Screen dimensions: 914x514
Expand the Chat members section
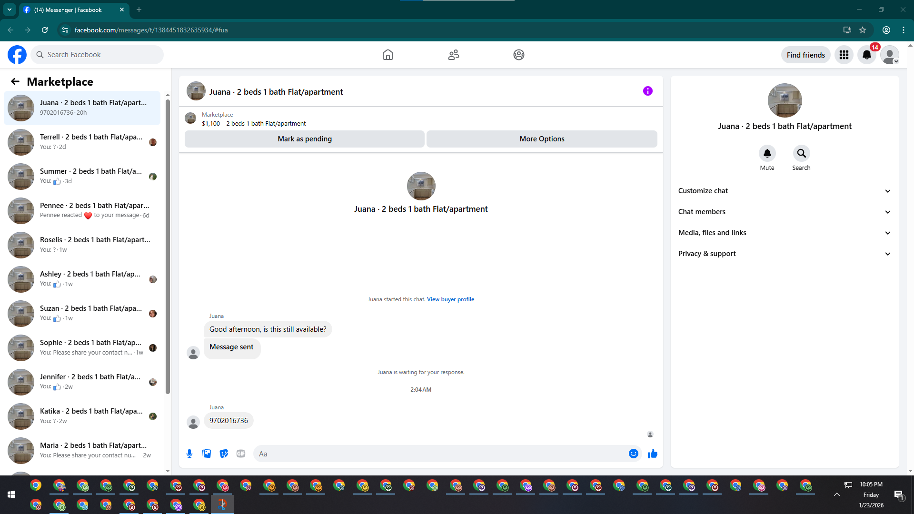[x=785, y=212]
